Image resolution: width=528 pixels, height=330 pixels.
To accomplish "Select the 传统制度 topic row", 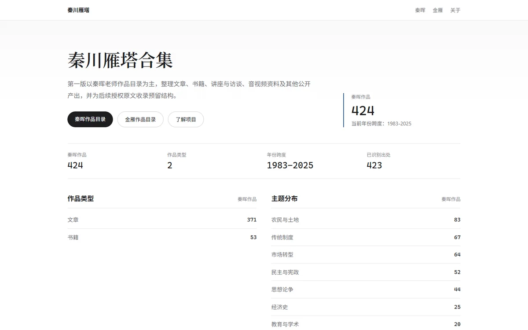I will pos(366,237).
